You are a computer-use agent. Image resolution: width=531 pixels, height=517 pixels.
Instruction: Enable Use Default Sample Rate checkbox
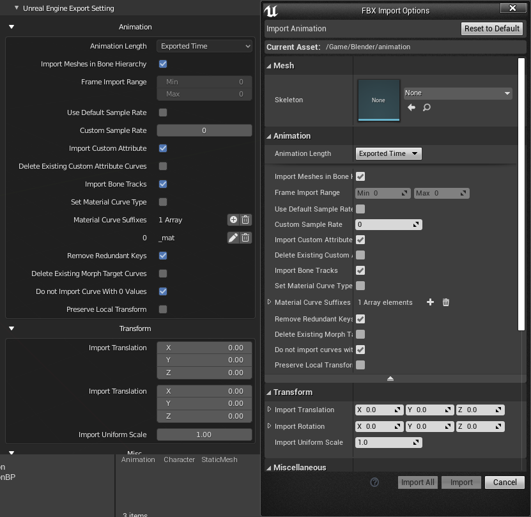tap(162, 112)
